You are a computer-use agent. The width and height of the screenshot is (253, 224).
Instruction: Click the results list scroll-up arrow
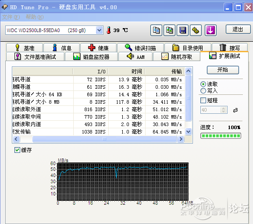[x=188, y=71]
